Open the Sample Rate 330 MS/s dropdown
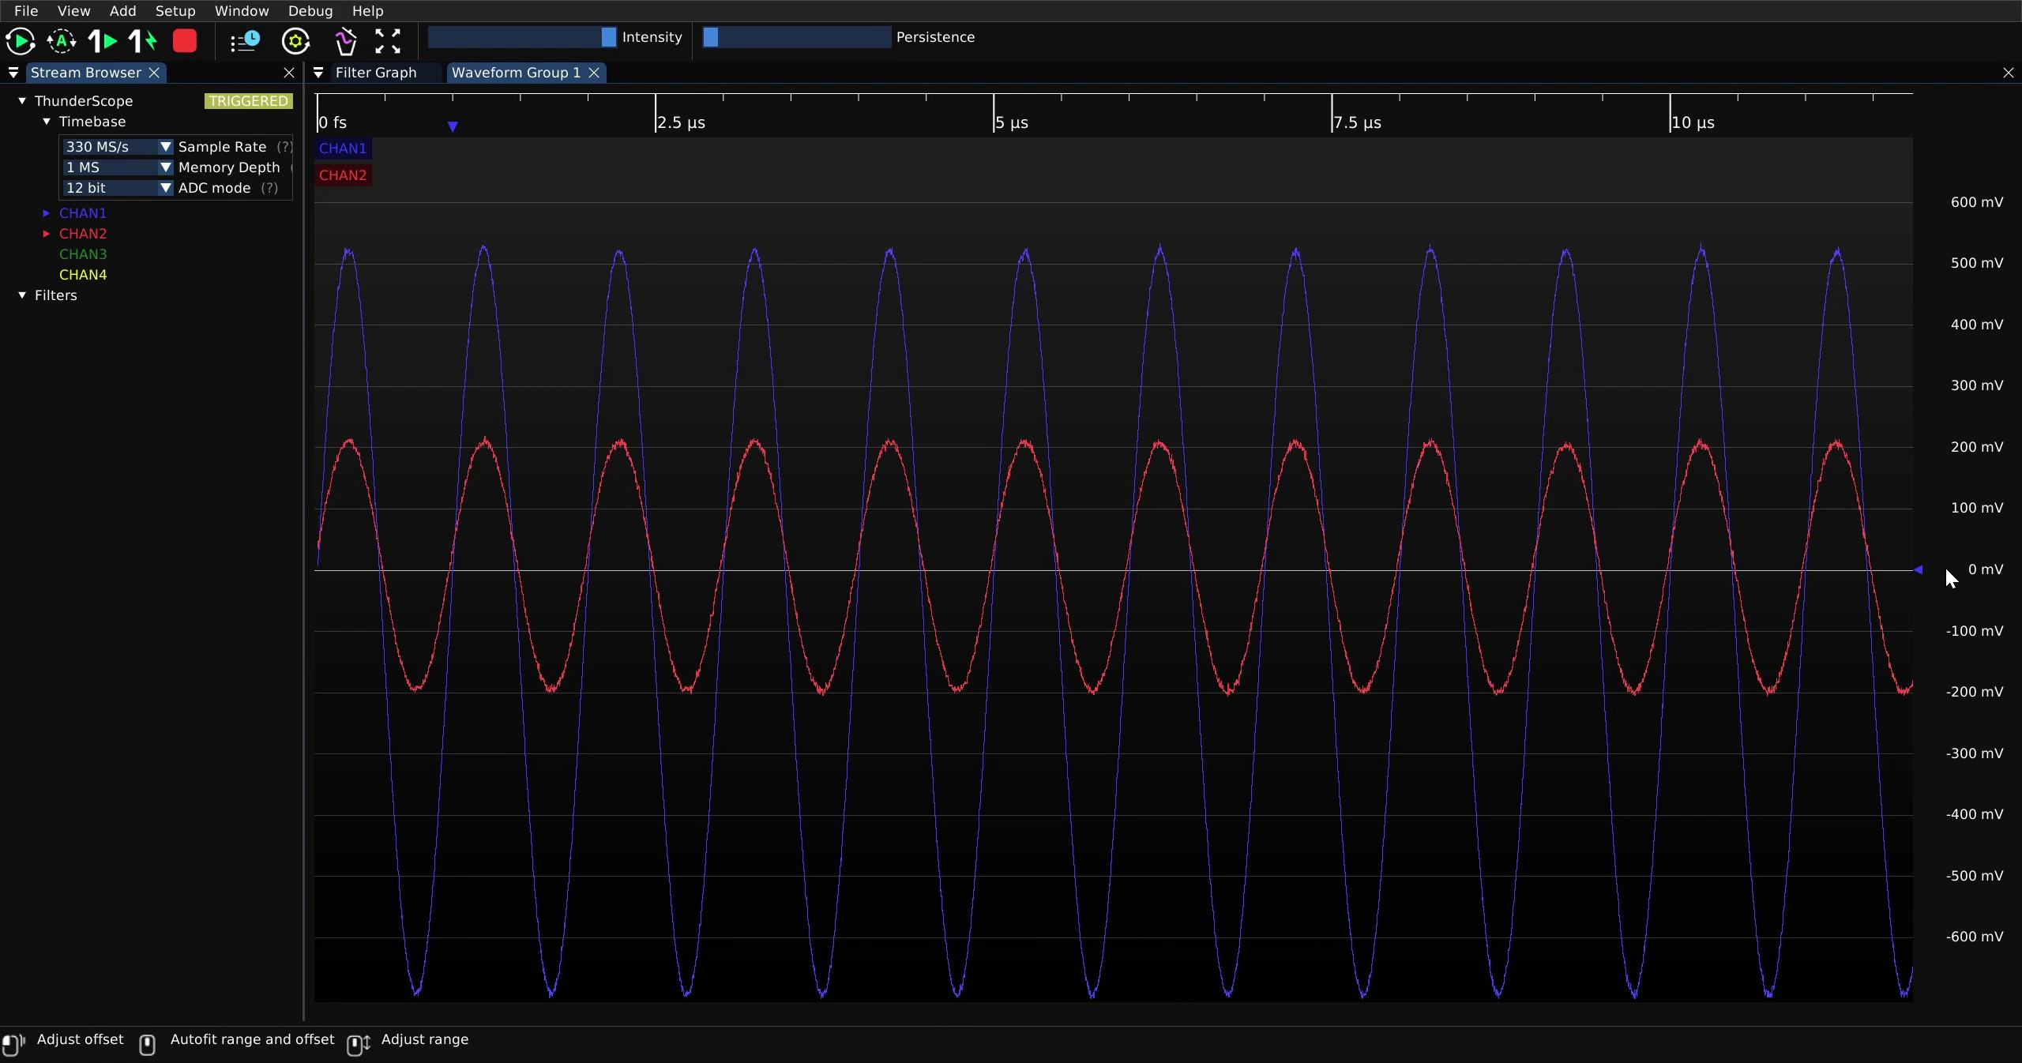The height and width of the screenshot is (1063, 2022). click(x=117, y=147)
